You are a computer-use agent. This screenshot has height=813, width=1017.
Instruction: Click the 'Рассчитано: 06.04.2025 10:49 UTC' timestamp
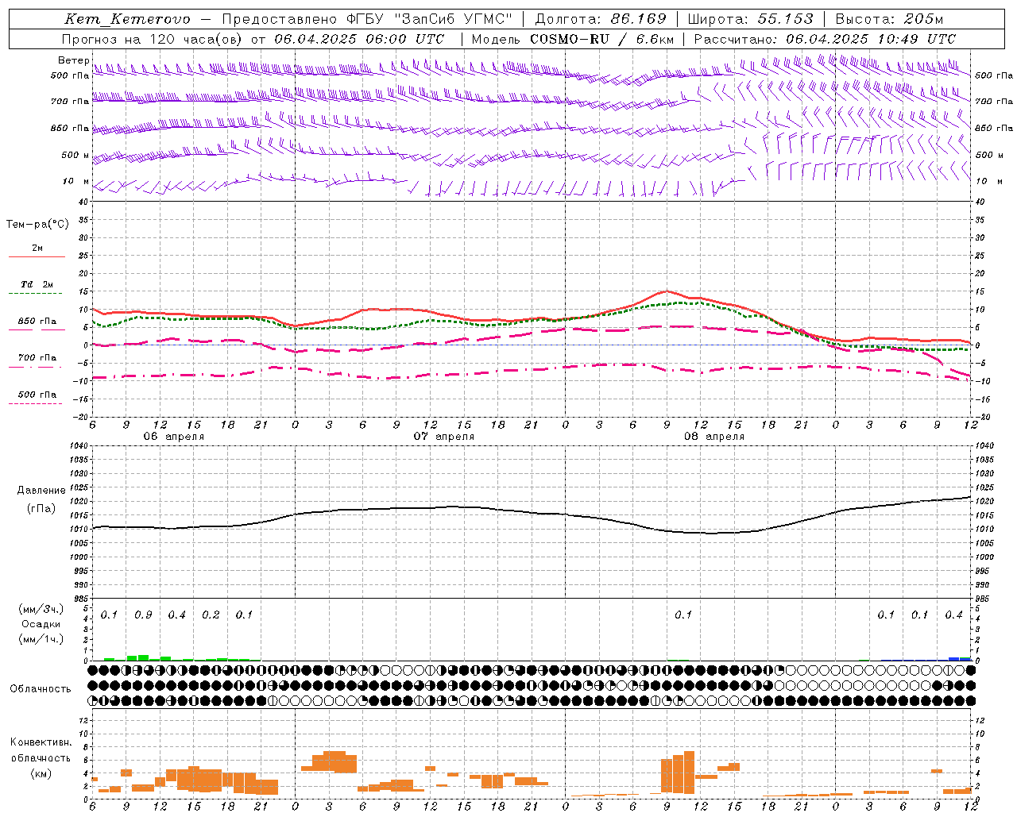tap(825, 39)
